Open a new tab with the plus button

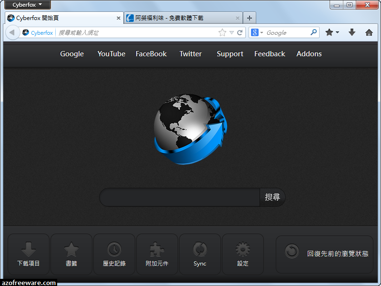click(x=250, y=17)
